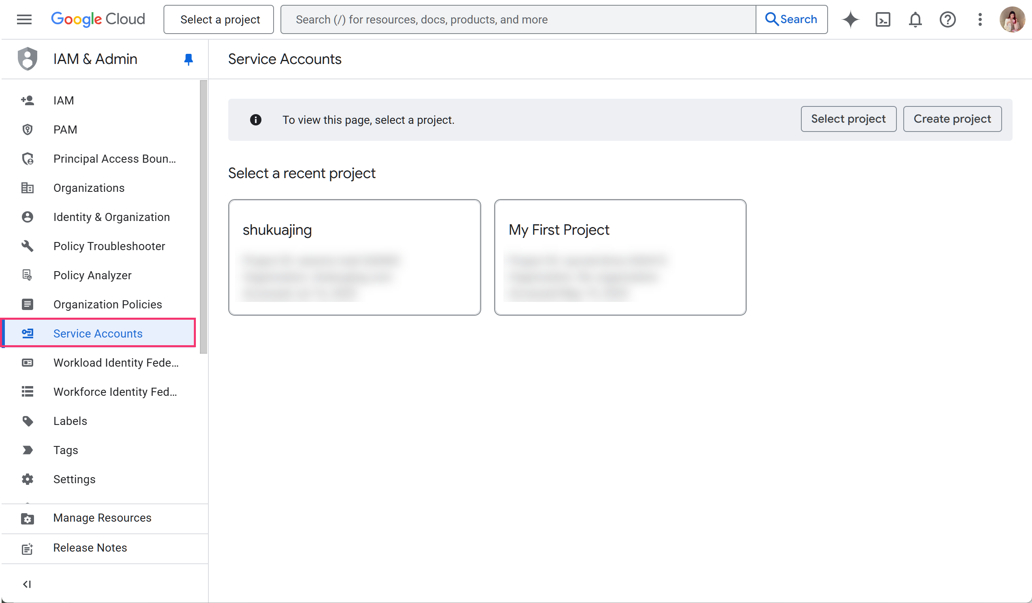The height and width of the screenshot is (603, 1032).
Task: Click the Organizations building icon
Action: click(x=28, y=188)
